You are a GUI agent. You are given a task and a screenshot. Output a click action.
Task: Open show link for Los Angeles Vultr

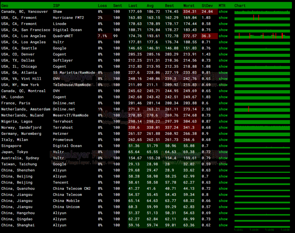tap(223, 42)
